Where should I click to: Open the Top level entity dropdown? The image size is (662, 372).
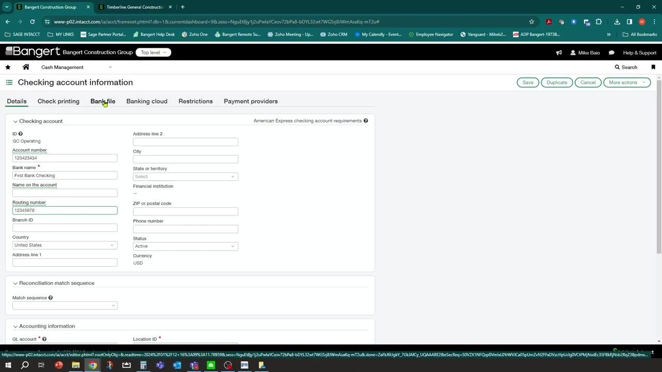[153, 53]
